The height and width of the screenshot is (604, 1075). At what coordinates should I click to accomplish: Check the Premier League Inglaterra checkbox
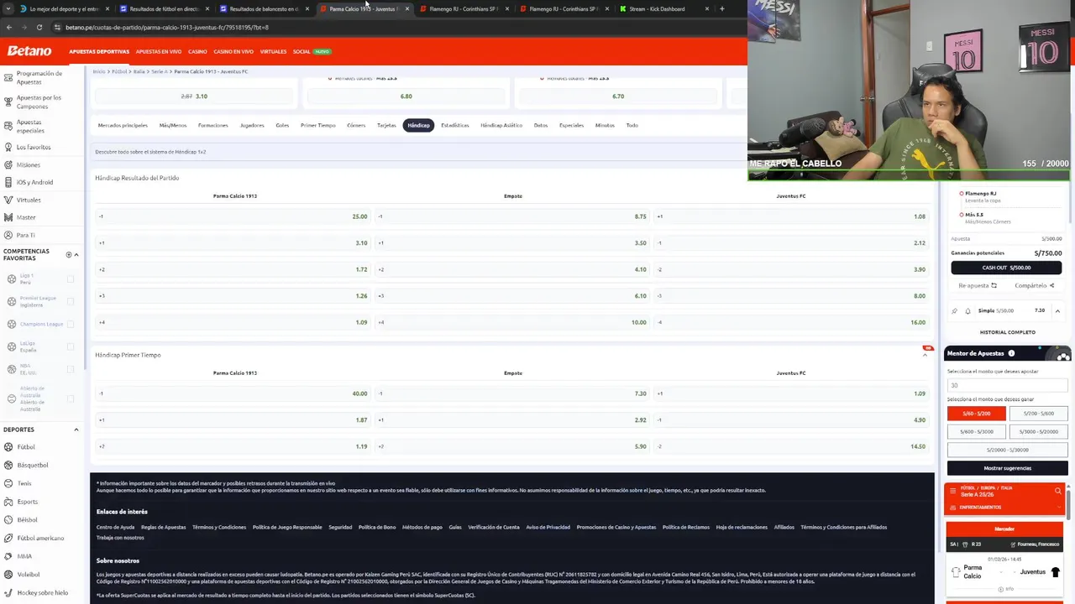[71, 301]
